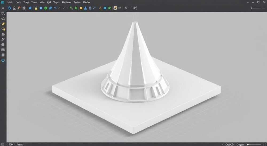Viewport: 267px width, 146px height.
Task: Open the "Toyt" menu in the menu bar
Action: click(x=26, y=2)
